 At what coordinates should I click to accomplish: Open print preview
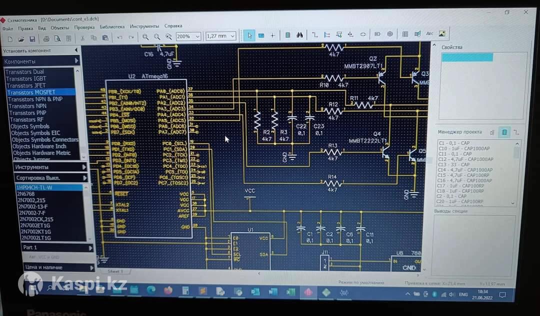[x=57, y=38]
